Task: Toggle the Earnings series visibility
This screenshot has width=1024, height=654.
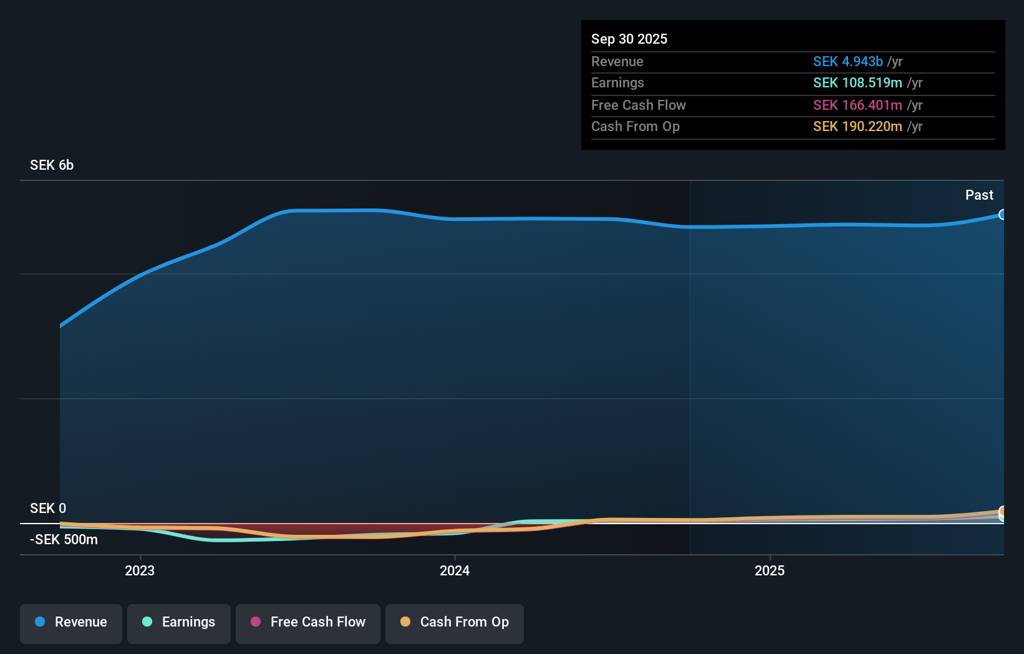Action: 178,623
